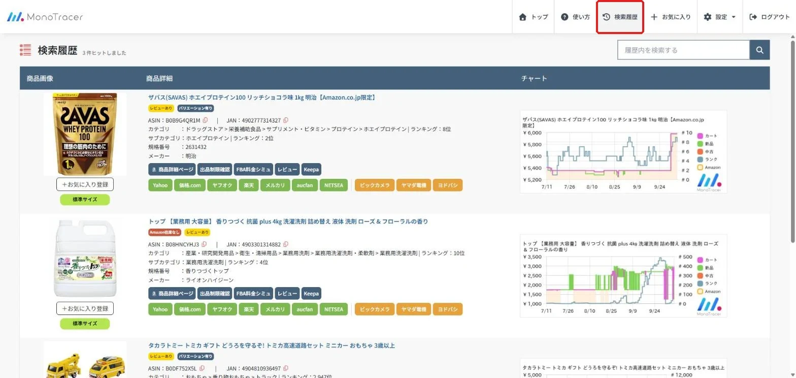Screen dimensions: 796x378
Task: Click 出品制限確認 for SAVAS protein
Action: click(215, 169)
